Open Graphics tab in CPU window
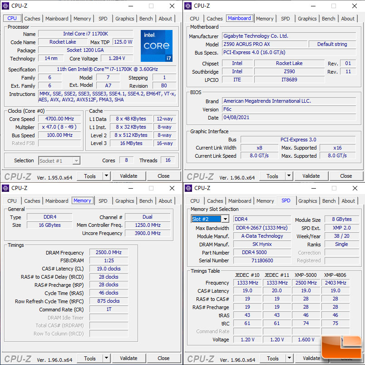This screenshot has height=365, width=365. tap(124, 19)
